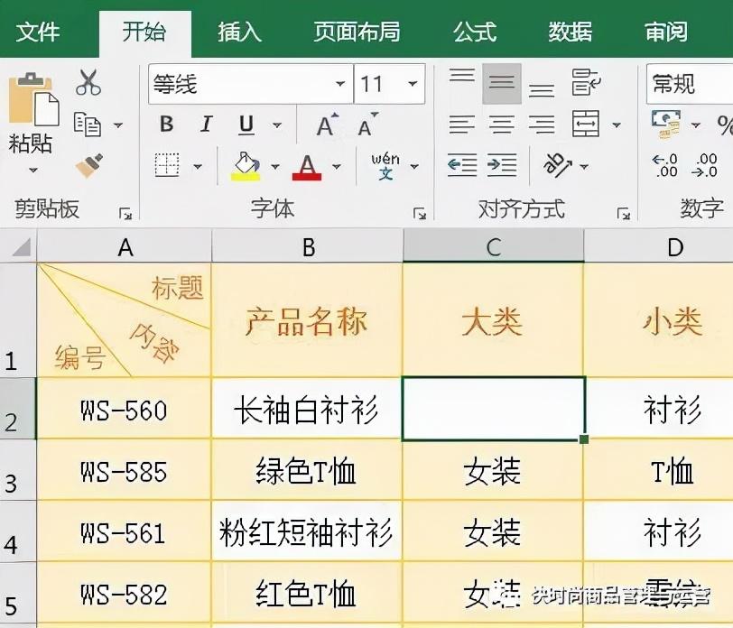Apply yellow fill color bucket
Image resolution: width=733 pixels, height=628 pixels.
point(246,166)
